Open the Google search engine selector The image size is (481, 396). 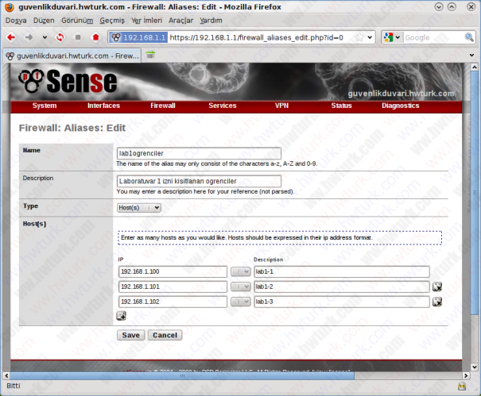pos(392,37)
